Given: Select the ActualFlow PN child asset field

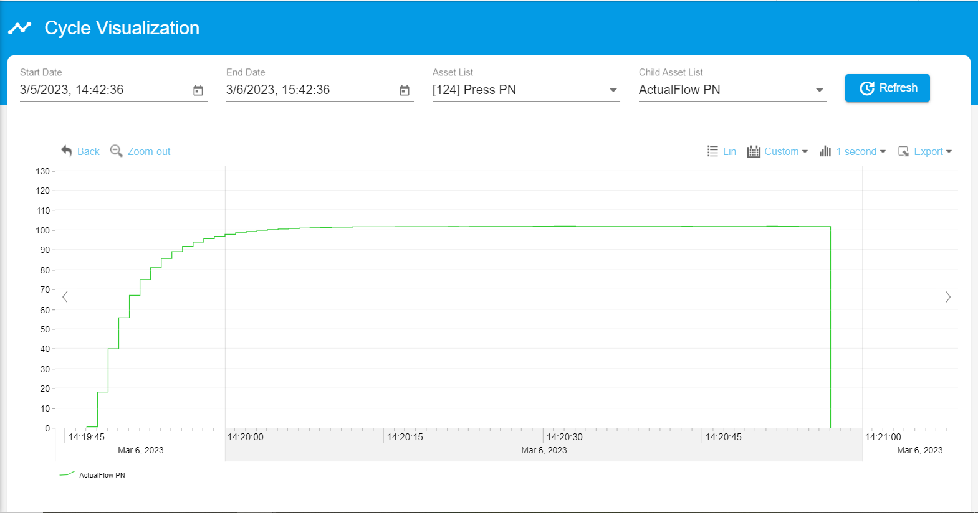Looking at the screenshot, I should [x=732, y=90].
